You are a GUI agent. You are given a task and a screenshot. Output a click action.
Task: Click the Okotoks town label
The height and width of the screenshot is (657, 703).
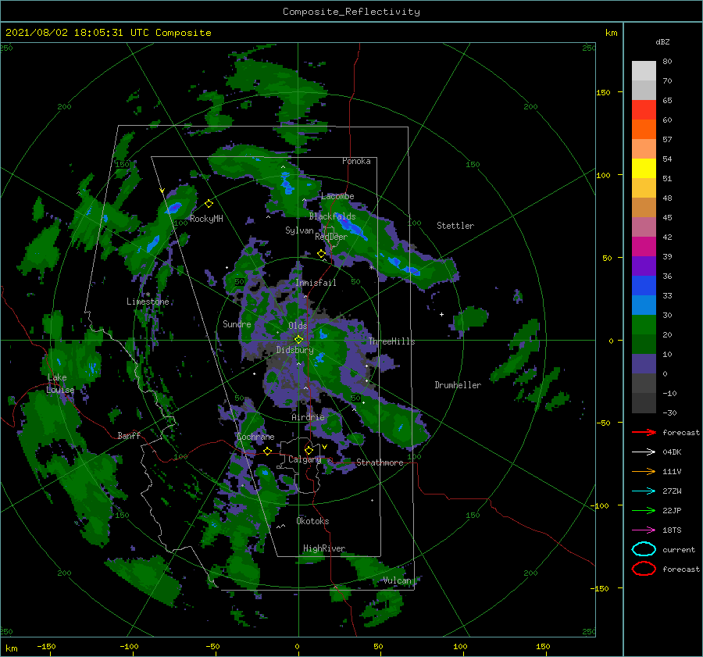click(x=312, y=521)
